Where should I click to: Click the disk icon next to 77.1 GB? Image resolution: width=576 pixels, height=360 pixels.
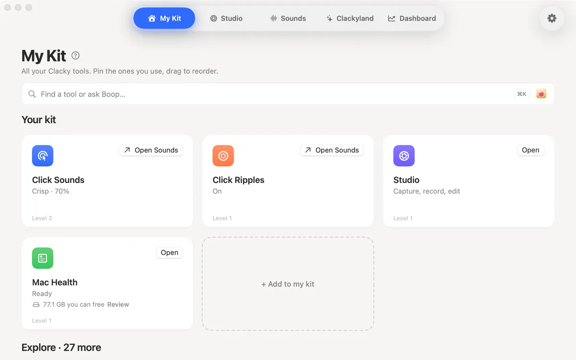point(36,305)
